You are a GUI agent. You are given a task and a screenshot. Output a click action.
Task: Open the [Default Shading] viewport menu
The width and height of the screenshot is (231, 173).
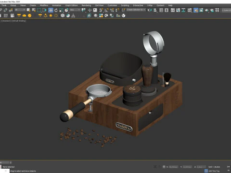19,21
